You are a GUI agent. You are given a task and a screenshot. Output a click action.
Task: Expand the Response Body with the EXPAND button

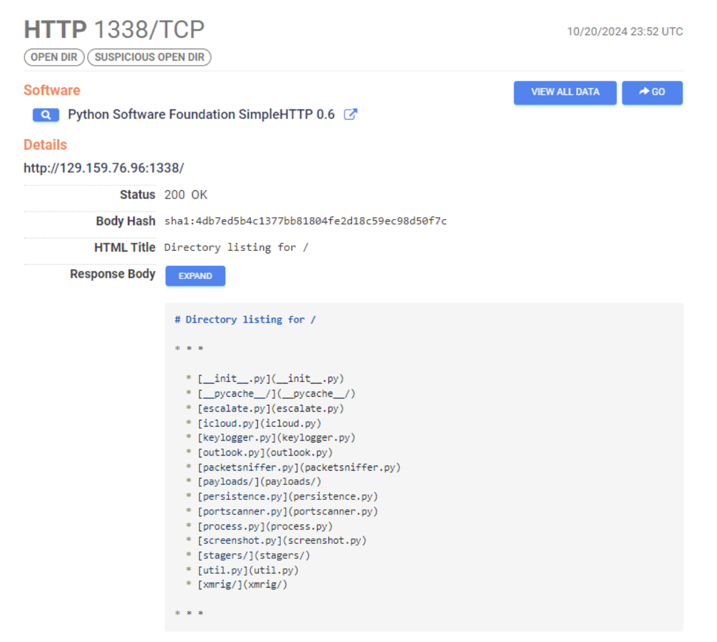click(195, 275)
